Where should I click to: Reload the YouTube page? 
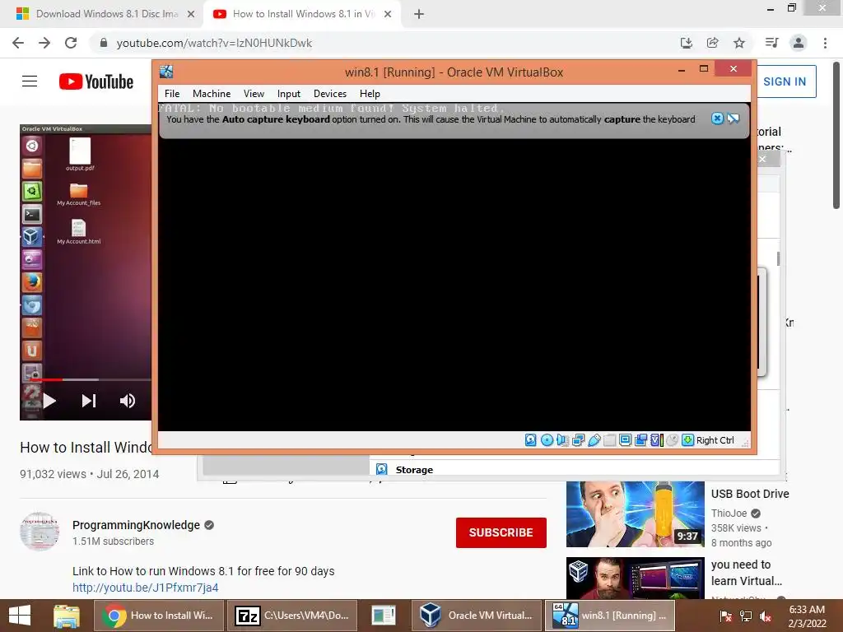tap(71, 43)
